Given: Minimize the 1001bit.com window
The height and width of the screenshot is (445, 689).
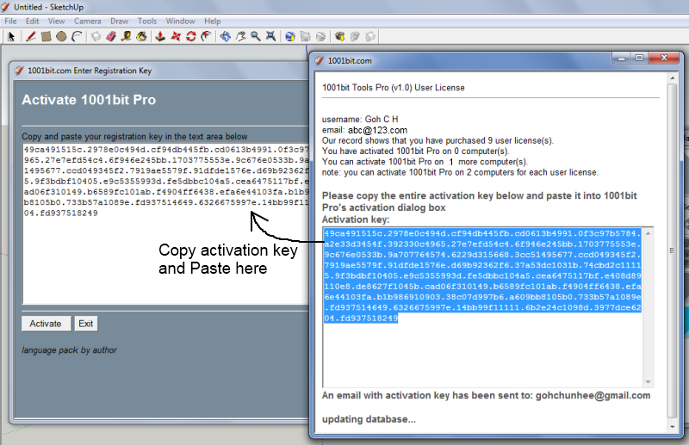Looking at the screenshot, I should [x=622, y=58].
